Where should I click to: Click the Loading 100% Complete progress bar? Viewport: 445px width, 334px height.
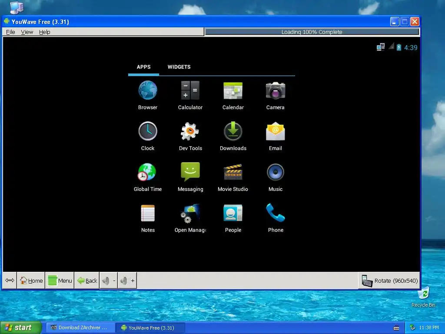pyautogui.click(x=312, y=32)
